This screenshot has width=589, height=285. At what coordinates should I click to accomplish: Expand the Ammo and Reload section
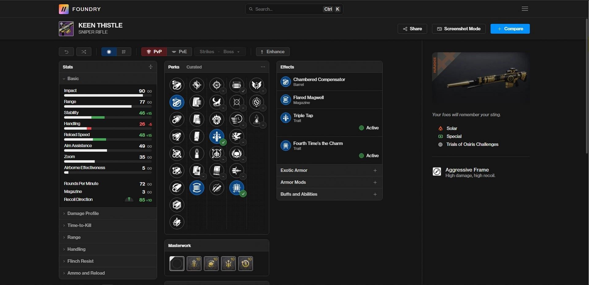tap(108, 273)
